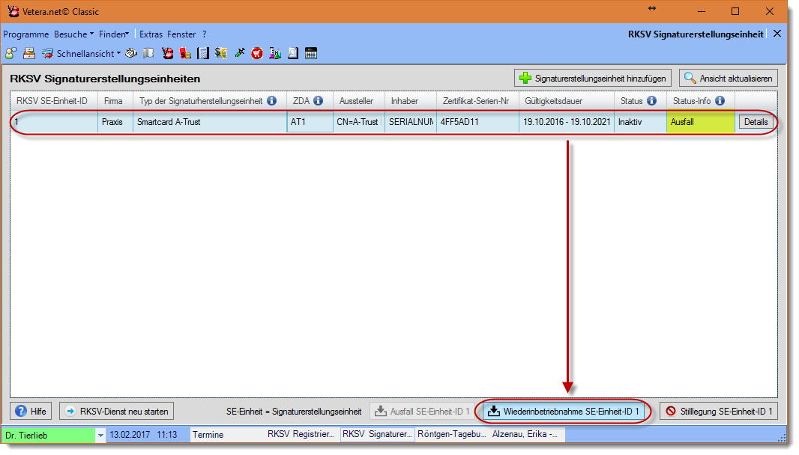Click the info icon beside Typ der Signaturherstellungseinheit

271,100
